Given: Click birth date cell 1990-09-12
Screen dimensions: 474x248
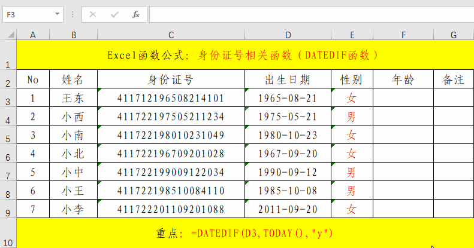Looking at the screenshot, I should (x=288, y=172).
